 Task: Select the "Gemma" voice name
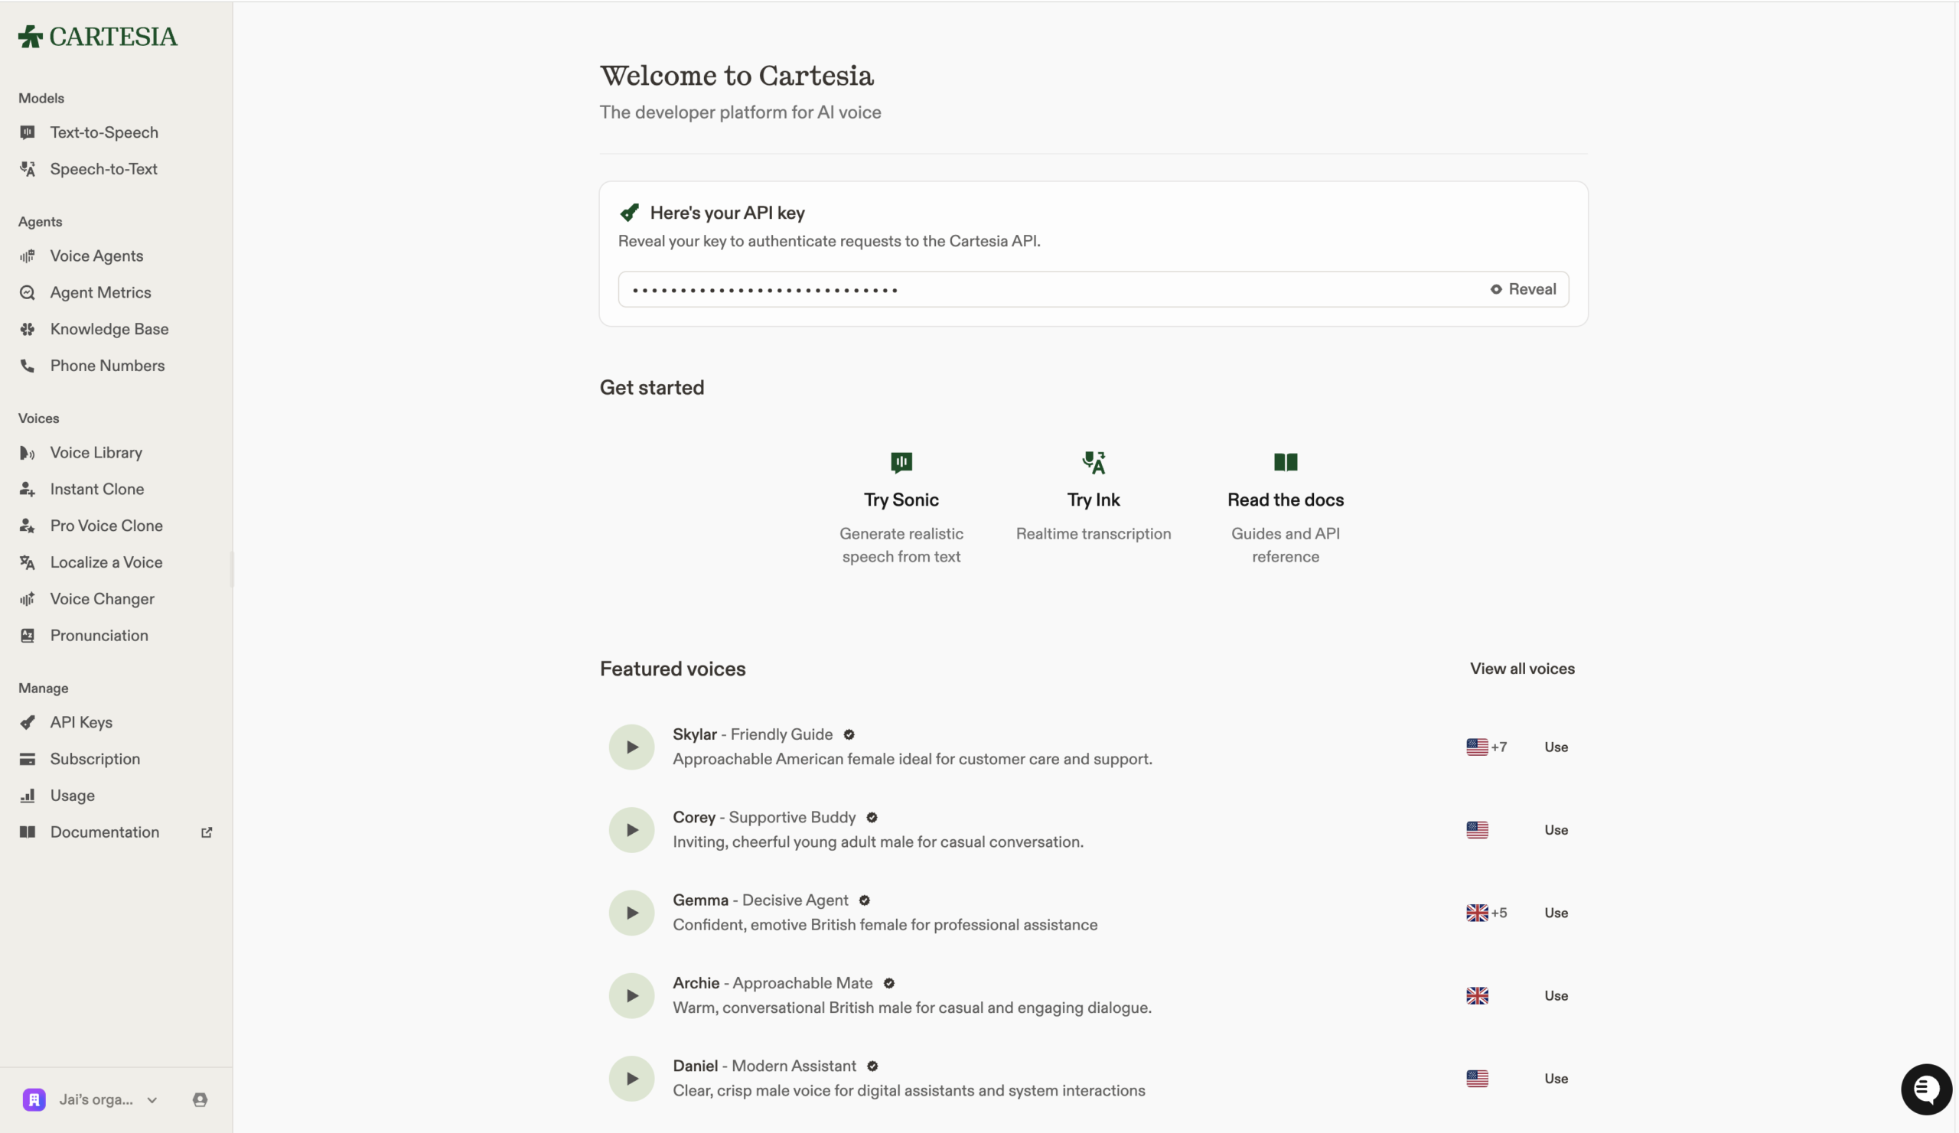(700, 900)
